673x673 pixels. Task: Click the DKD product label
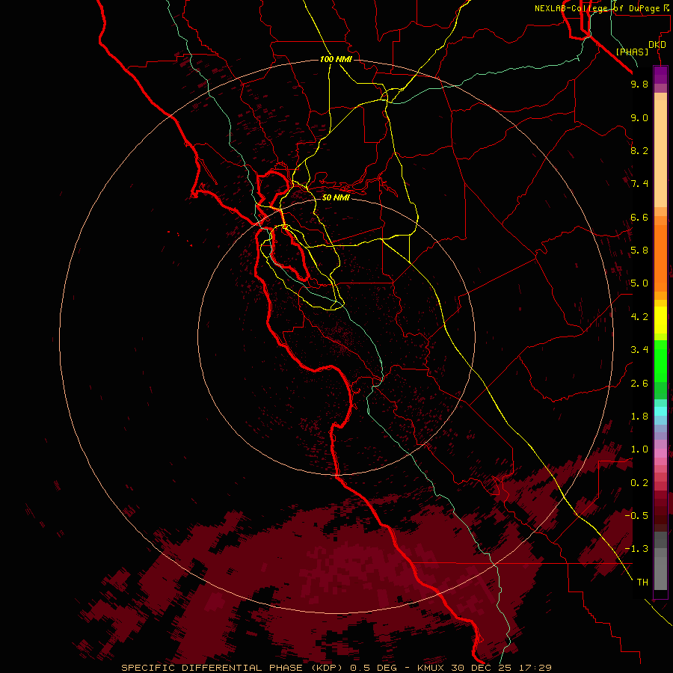click(657, 45)
